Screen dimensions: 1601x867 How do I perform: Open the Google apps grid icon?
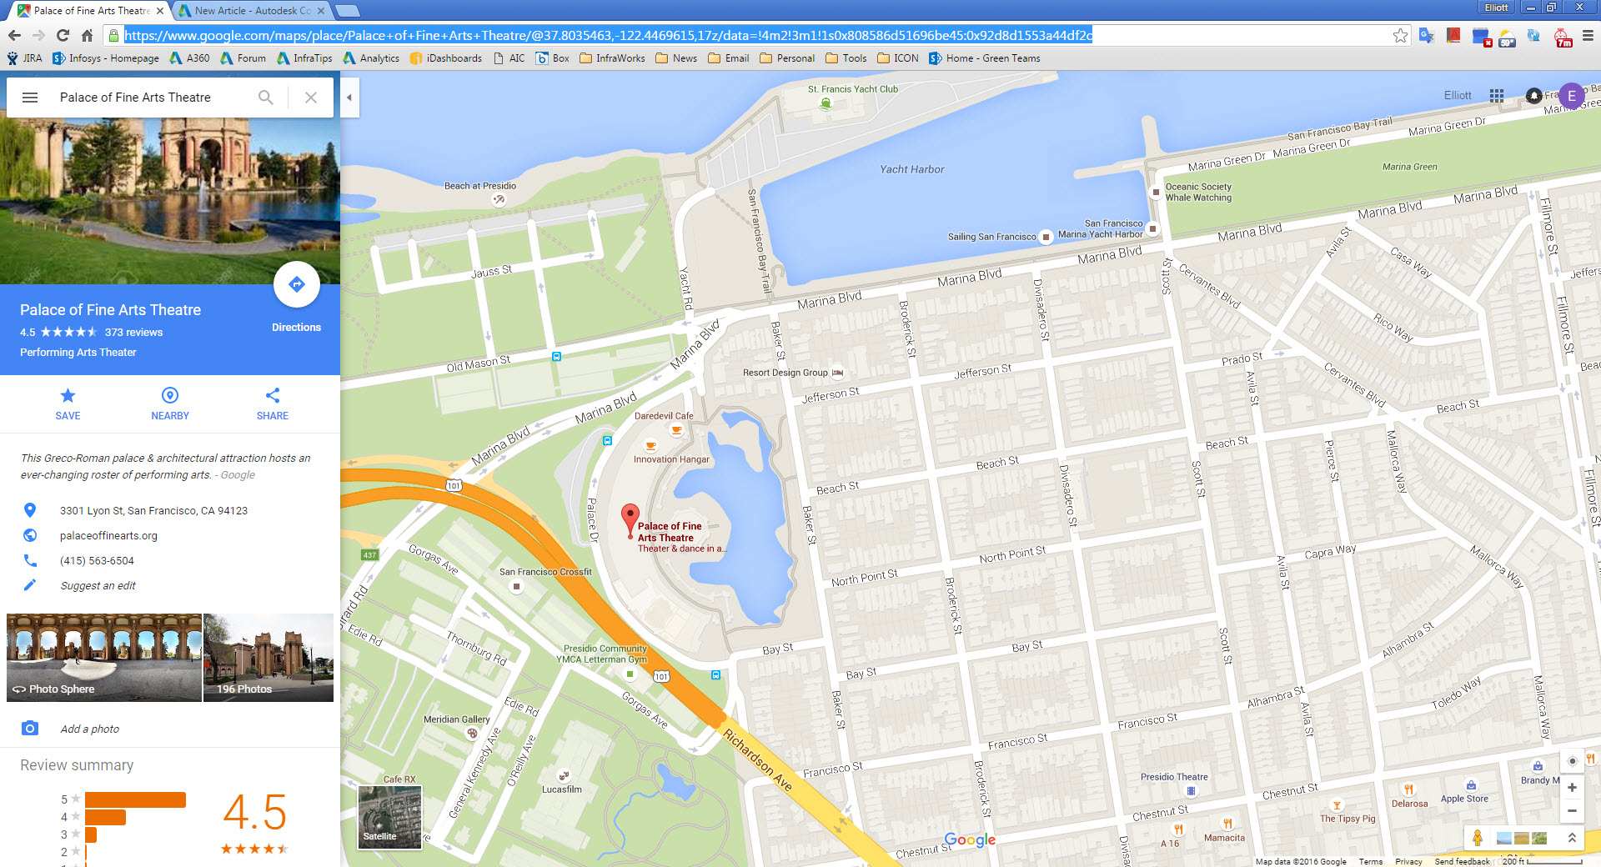(1497, 96)
